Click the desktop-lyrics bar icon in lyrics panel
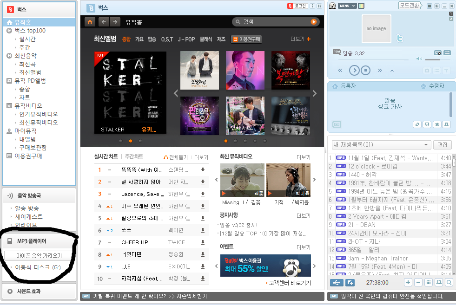 point(337,124)
